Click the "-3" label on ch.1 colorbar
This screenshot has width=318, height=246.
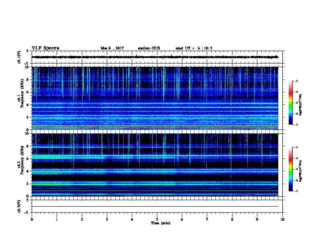click(296, 81)
